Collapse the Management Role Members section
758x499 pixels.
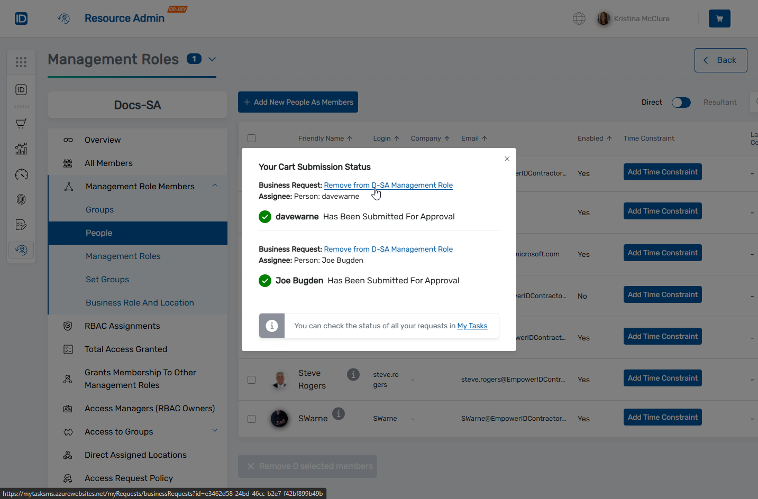pos(215,186)
